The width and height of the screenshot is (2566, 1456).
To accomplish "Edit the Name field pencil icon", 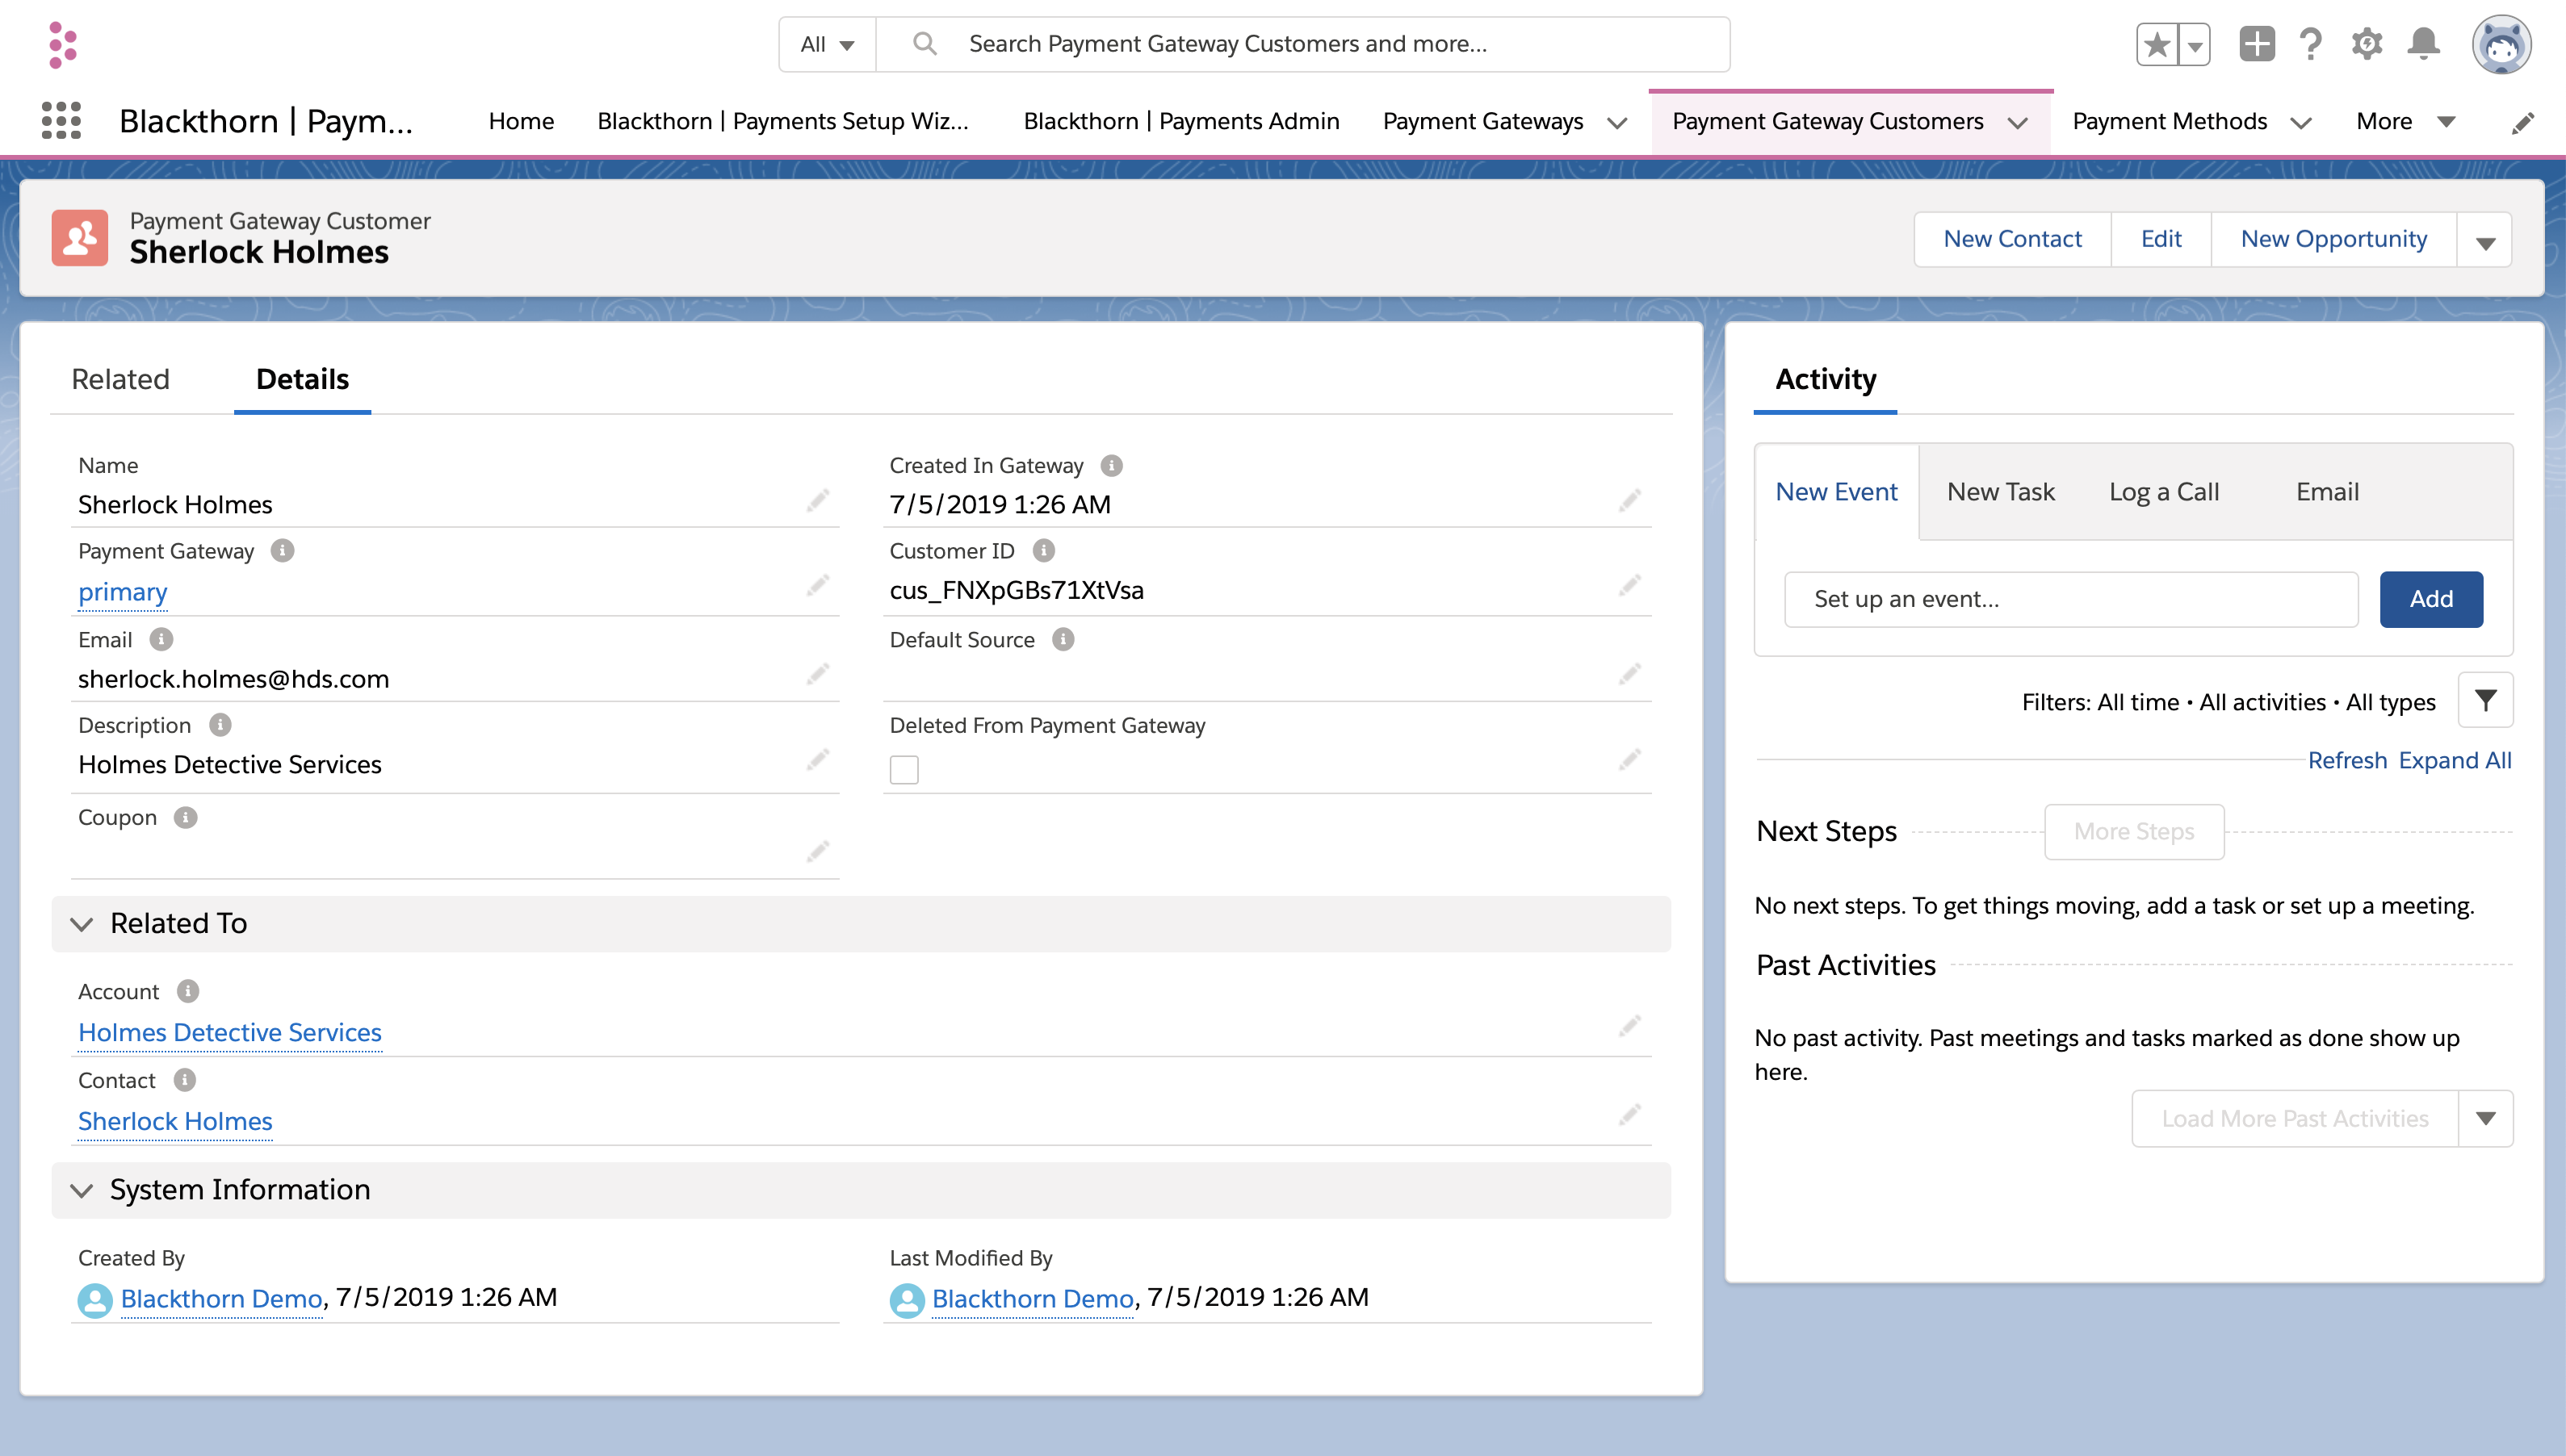I will (817, 500).
